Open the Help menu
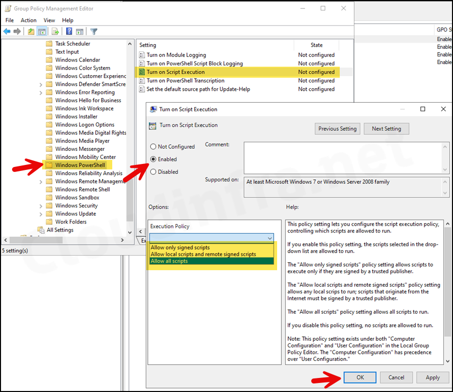This screenshot has height=392, width=453. [68, 20]
